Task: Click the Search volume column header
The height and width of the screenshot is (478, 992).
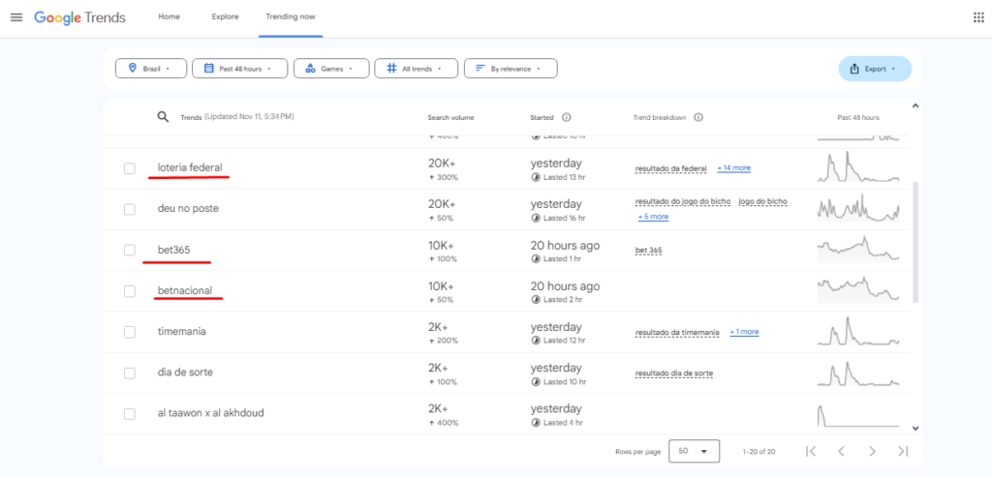Action: pos(450,118)
